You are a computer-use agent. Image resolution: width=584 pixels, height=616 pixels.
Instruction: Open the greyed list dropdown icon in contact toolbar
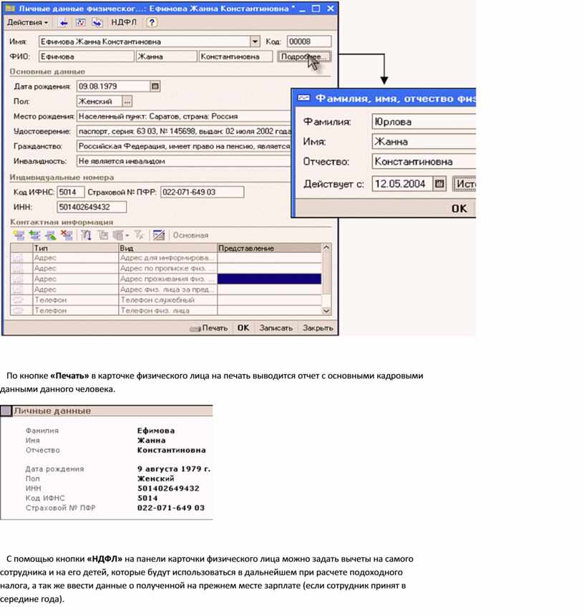(x=120, y=235)
